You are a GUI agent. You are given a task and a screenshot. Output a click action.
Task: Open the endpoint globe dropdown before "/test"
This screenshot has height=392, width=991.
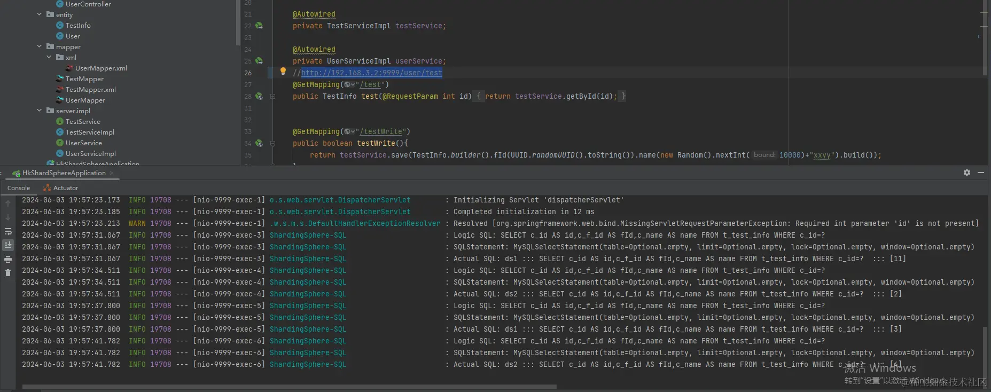pos(350,84)
